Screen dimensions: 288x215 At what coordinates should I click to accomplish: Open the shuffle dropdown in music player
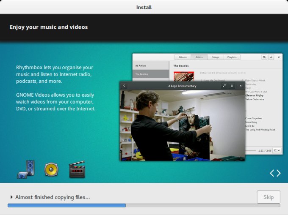[x=277, y=150]
